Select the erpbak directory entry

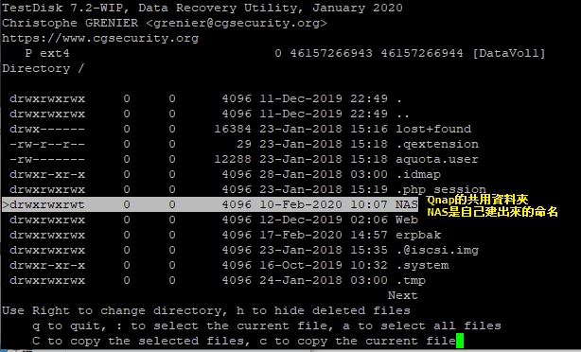418,235
